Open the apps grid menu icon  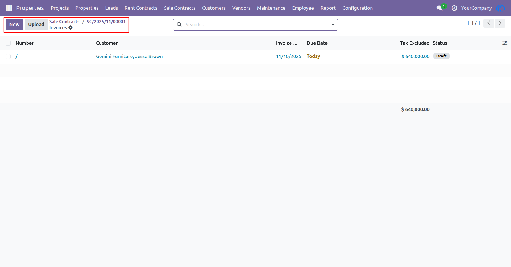coord(9,8)
